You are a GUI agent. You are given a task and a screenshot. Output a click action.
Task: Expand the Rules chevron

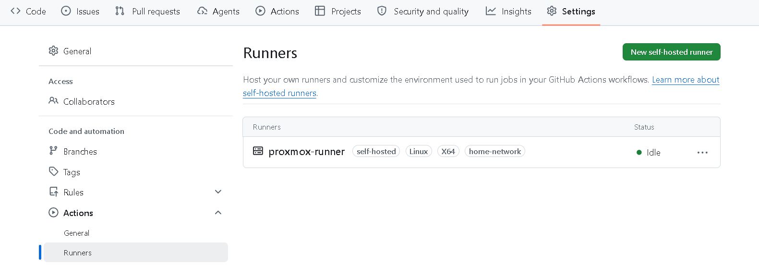pos(218,192)
